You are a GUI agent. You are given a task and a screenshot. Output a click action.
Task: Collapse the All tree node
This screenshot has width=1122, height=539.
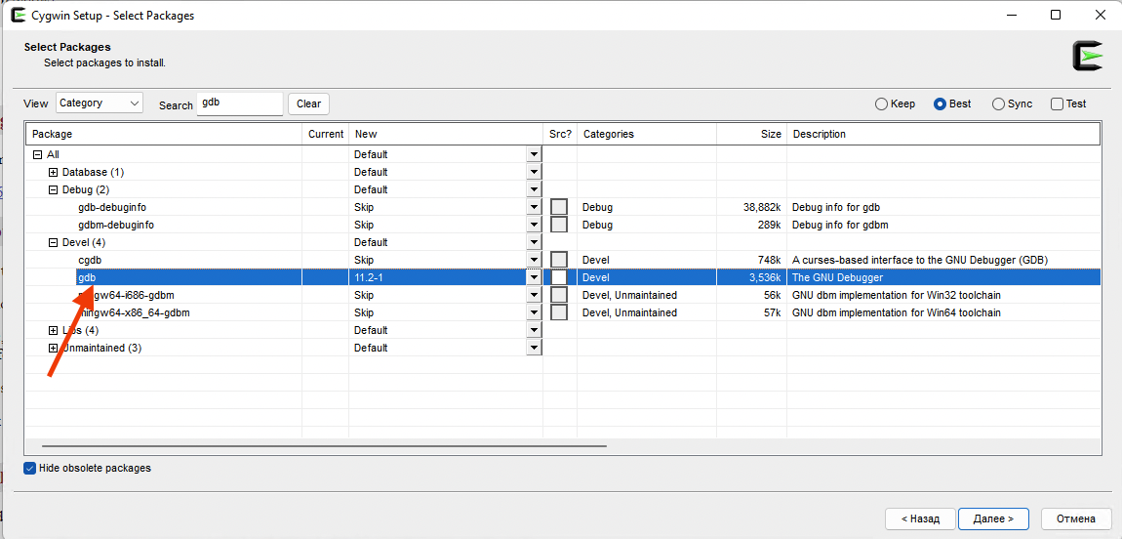37,154
